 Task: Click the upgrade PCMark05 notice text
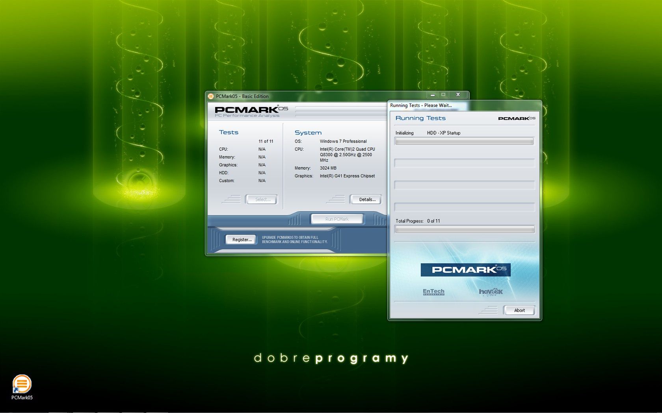294,240
